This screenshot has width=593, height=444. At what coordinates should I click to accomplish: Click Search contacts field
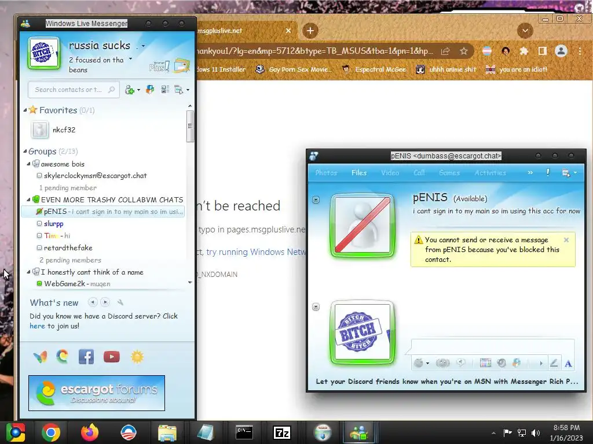[74, 90]
